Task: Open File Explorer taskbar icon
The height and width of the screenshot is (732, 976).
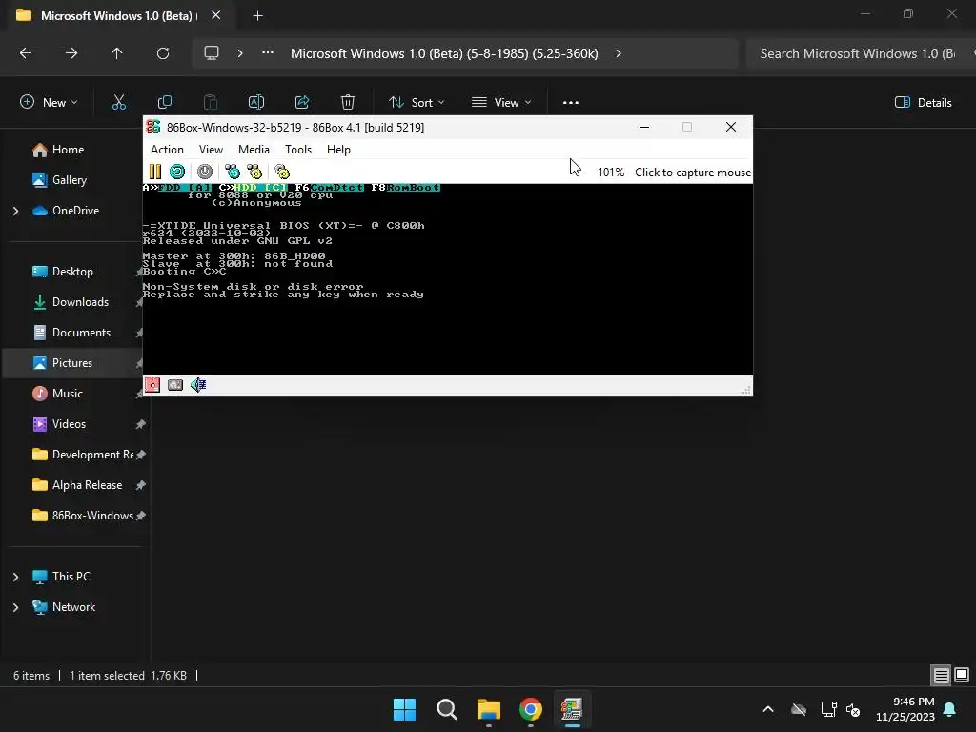Action: click(489, 709)
